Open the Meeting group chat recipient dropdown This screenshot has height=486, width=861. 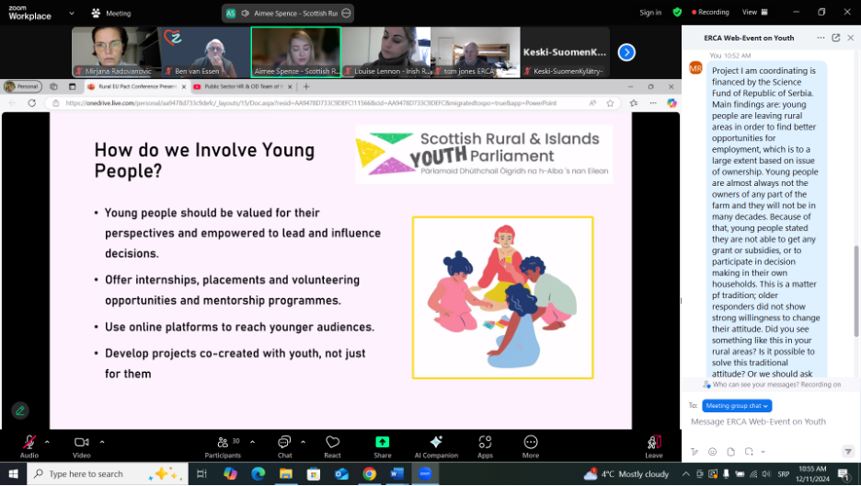click(737, 406)
